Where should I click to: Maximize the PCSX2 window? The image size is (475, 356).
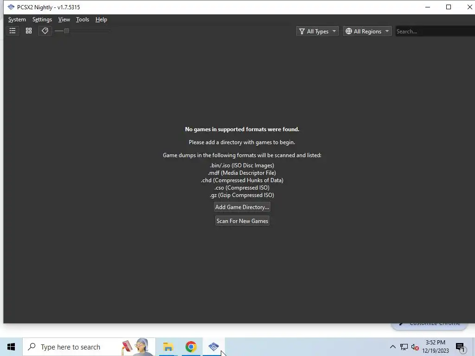coord(449,7)
